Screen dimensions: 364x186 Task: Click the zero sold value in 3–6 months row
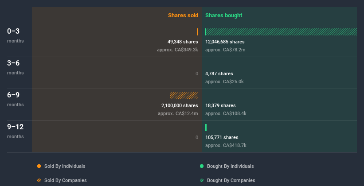click(196, 74)
